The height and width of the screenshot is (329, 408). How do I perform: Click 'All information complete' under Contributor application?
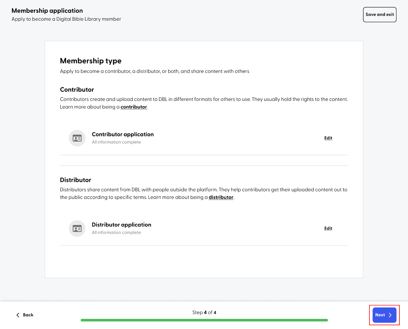(116, 142)
